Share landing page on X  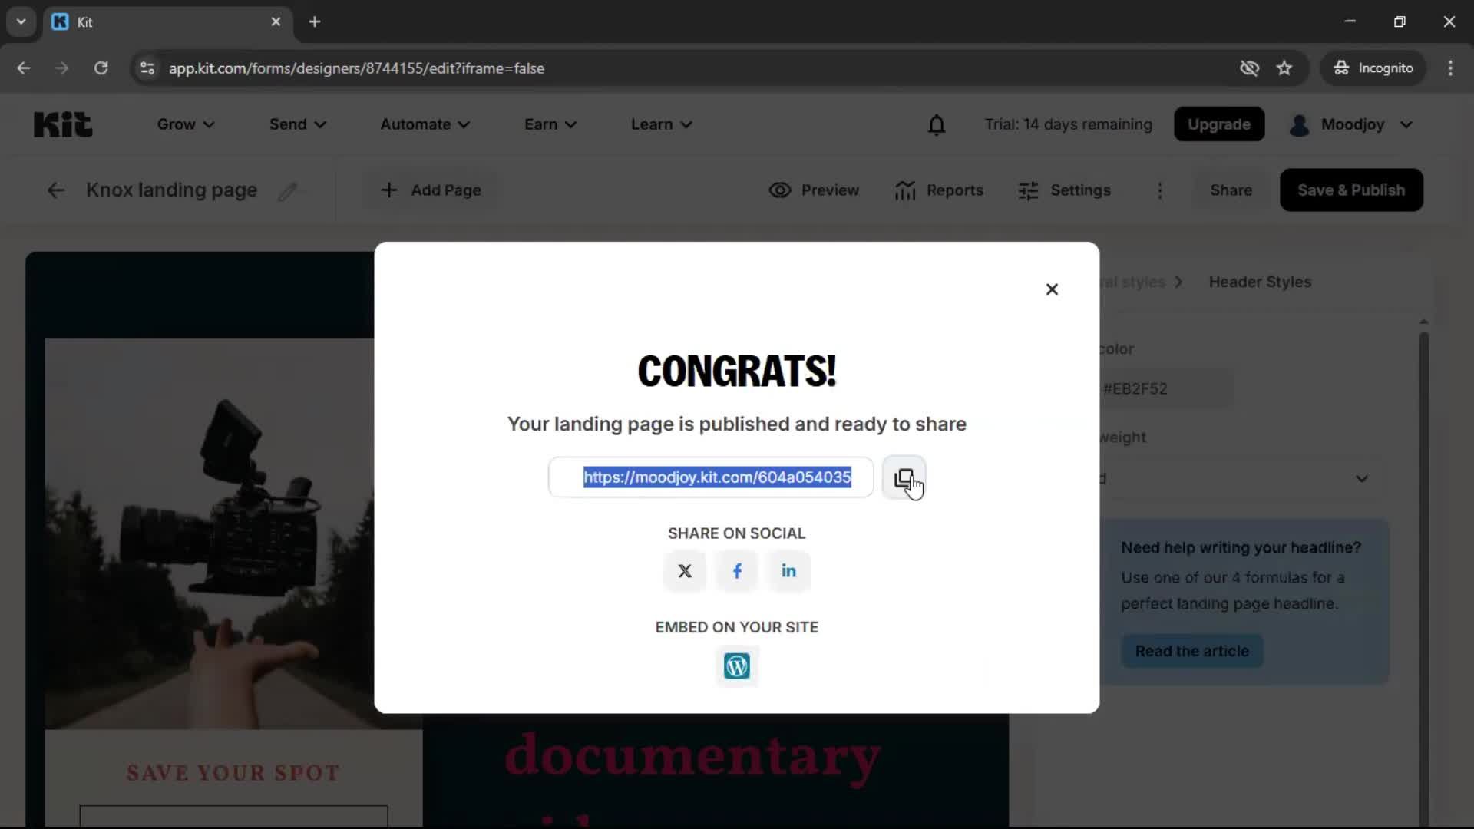[684, 571]
